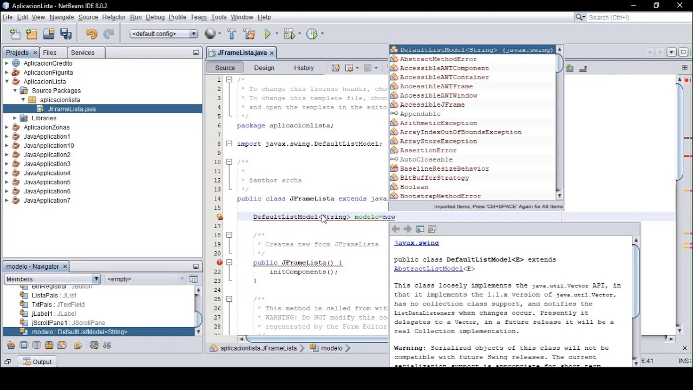Click the error glyph on line 21
This screenshot has height=390, width=693.
(219, 263)
